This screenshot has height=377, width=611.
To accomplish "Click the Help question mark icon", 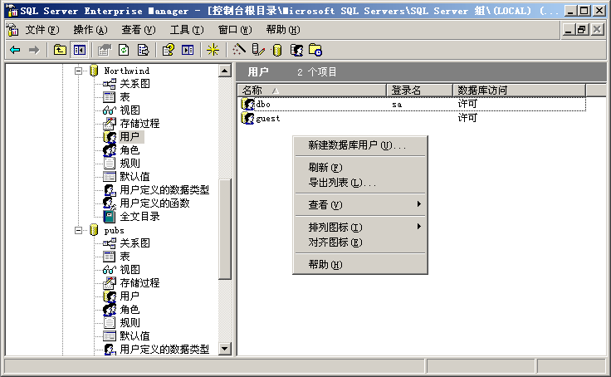I will click(x=169, y=50).
